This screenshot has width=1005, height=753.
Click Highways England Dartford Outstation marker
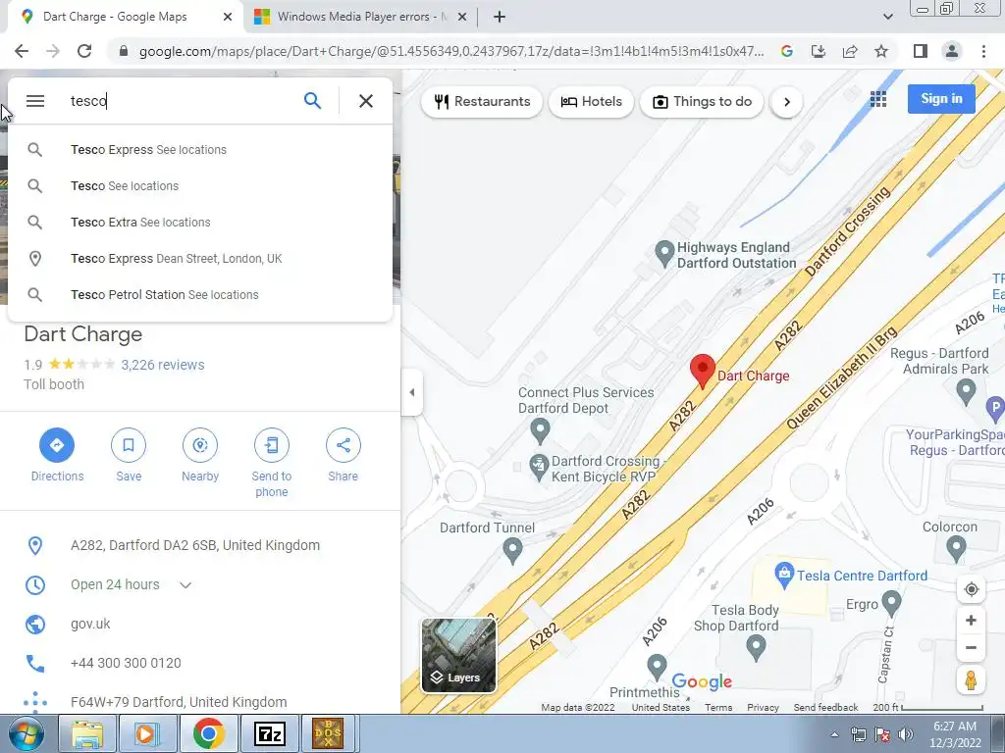664,254
